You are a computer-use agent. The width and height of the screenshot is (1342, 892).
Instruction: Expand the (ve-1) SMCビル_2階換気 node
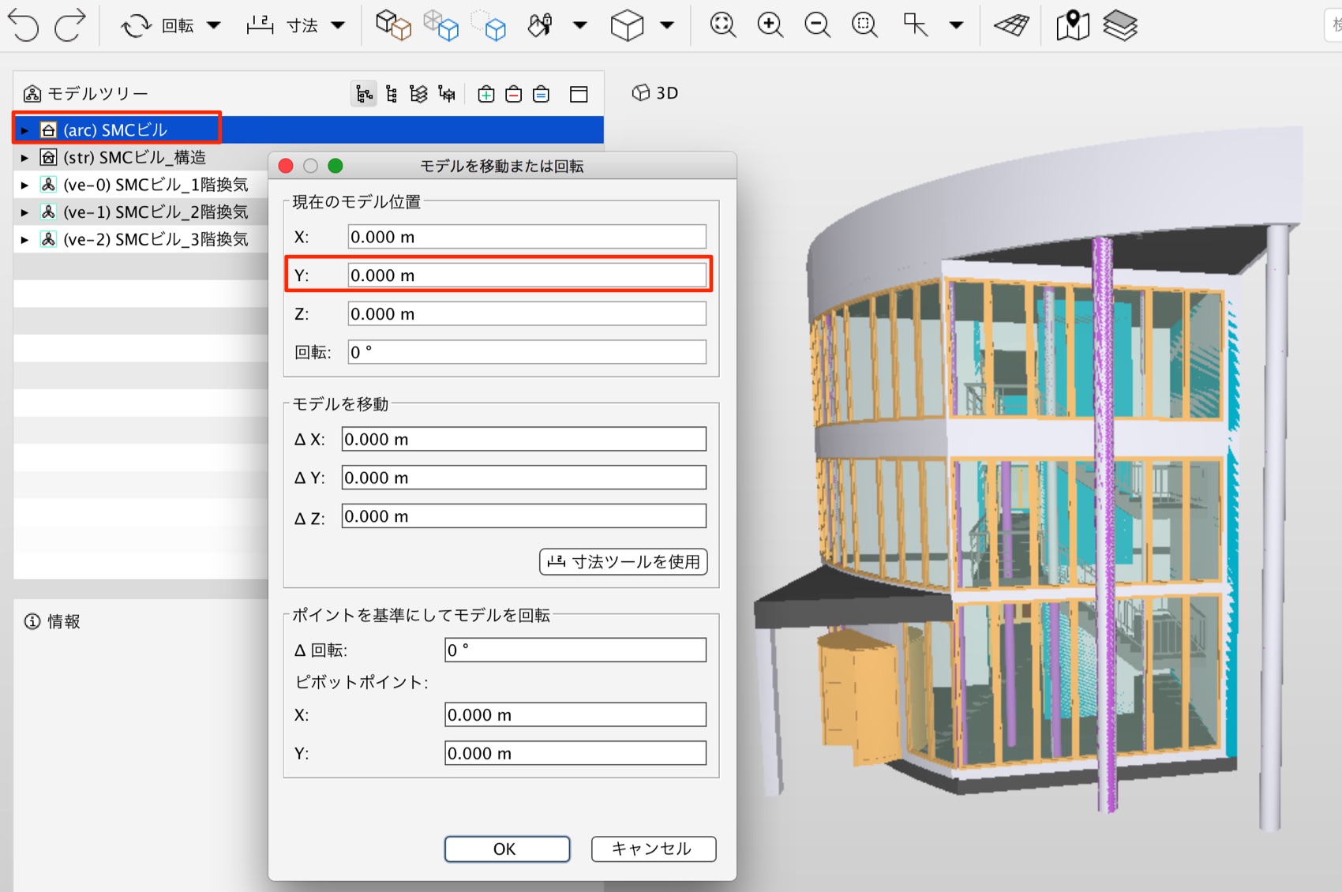[x=24, y=212]
